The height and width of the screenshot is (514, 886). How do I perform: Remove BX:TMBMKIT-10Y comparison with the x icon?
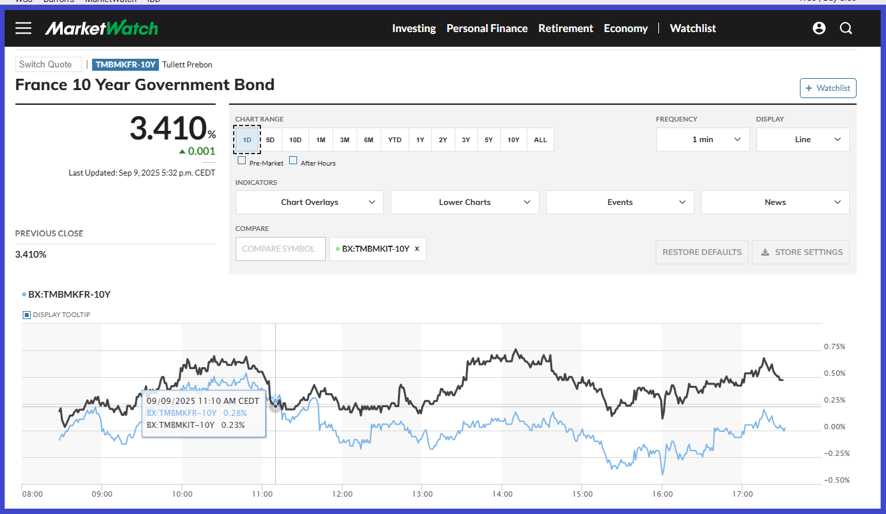point(417,249)
